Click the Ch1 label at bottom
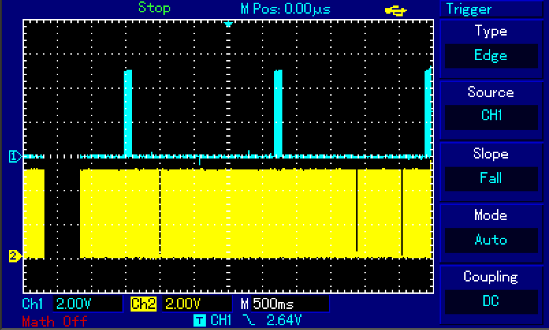The image size is (549, 330). click(33, 303)
